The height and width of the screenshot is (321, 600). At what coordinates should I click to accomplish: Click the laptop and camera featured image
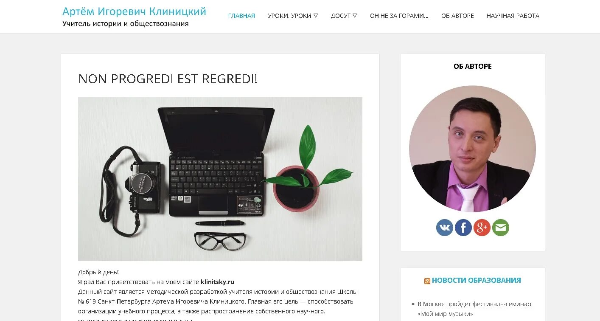[220, 179]
